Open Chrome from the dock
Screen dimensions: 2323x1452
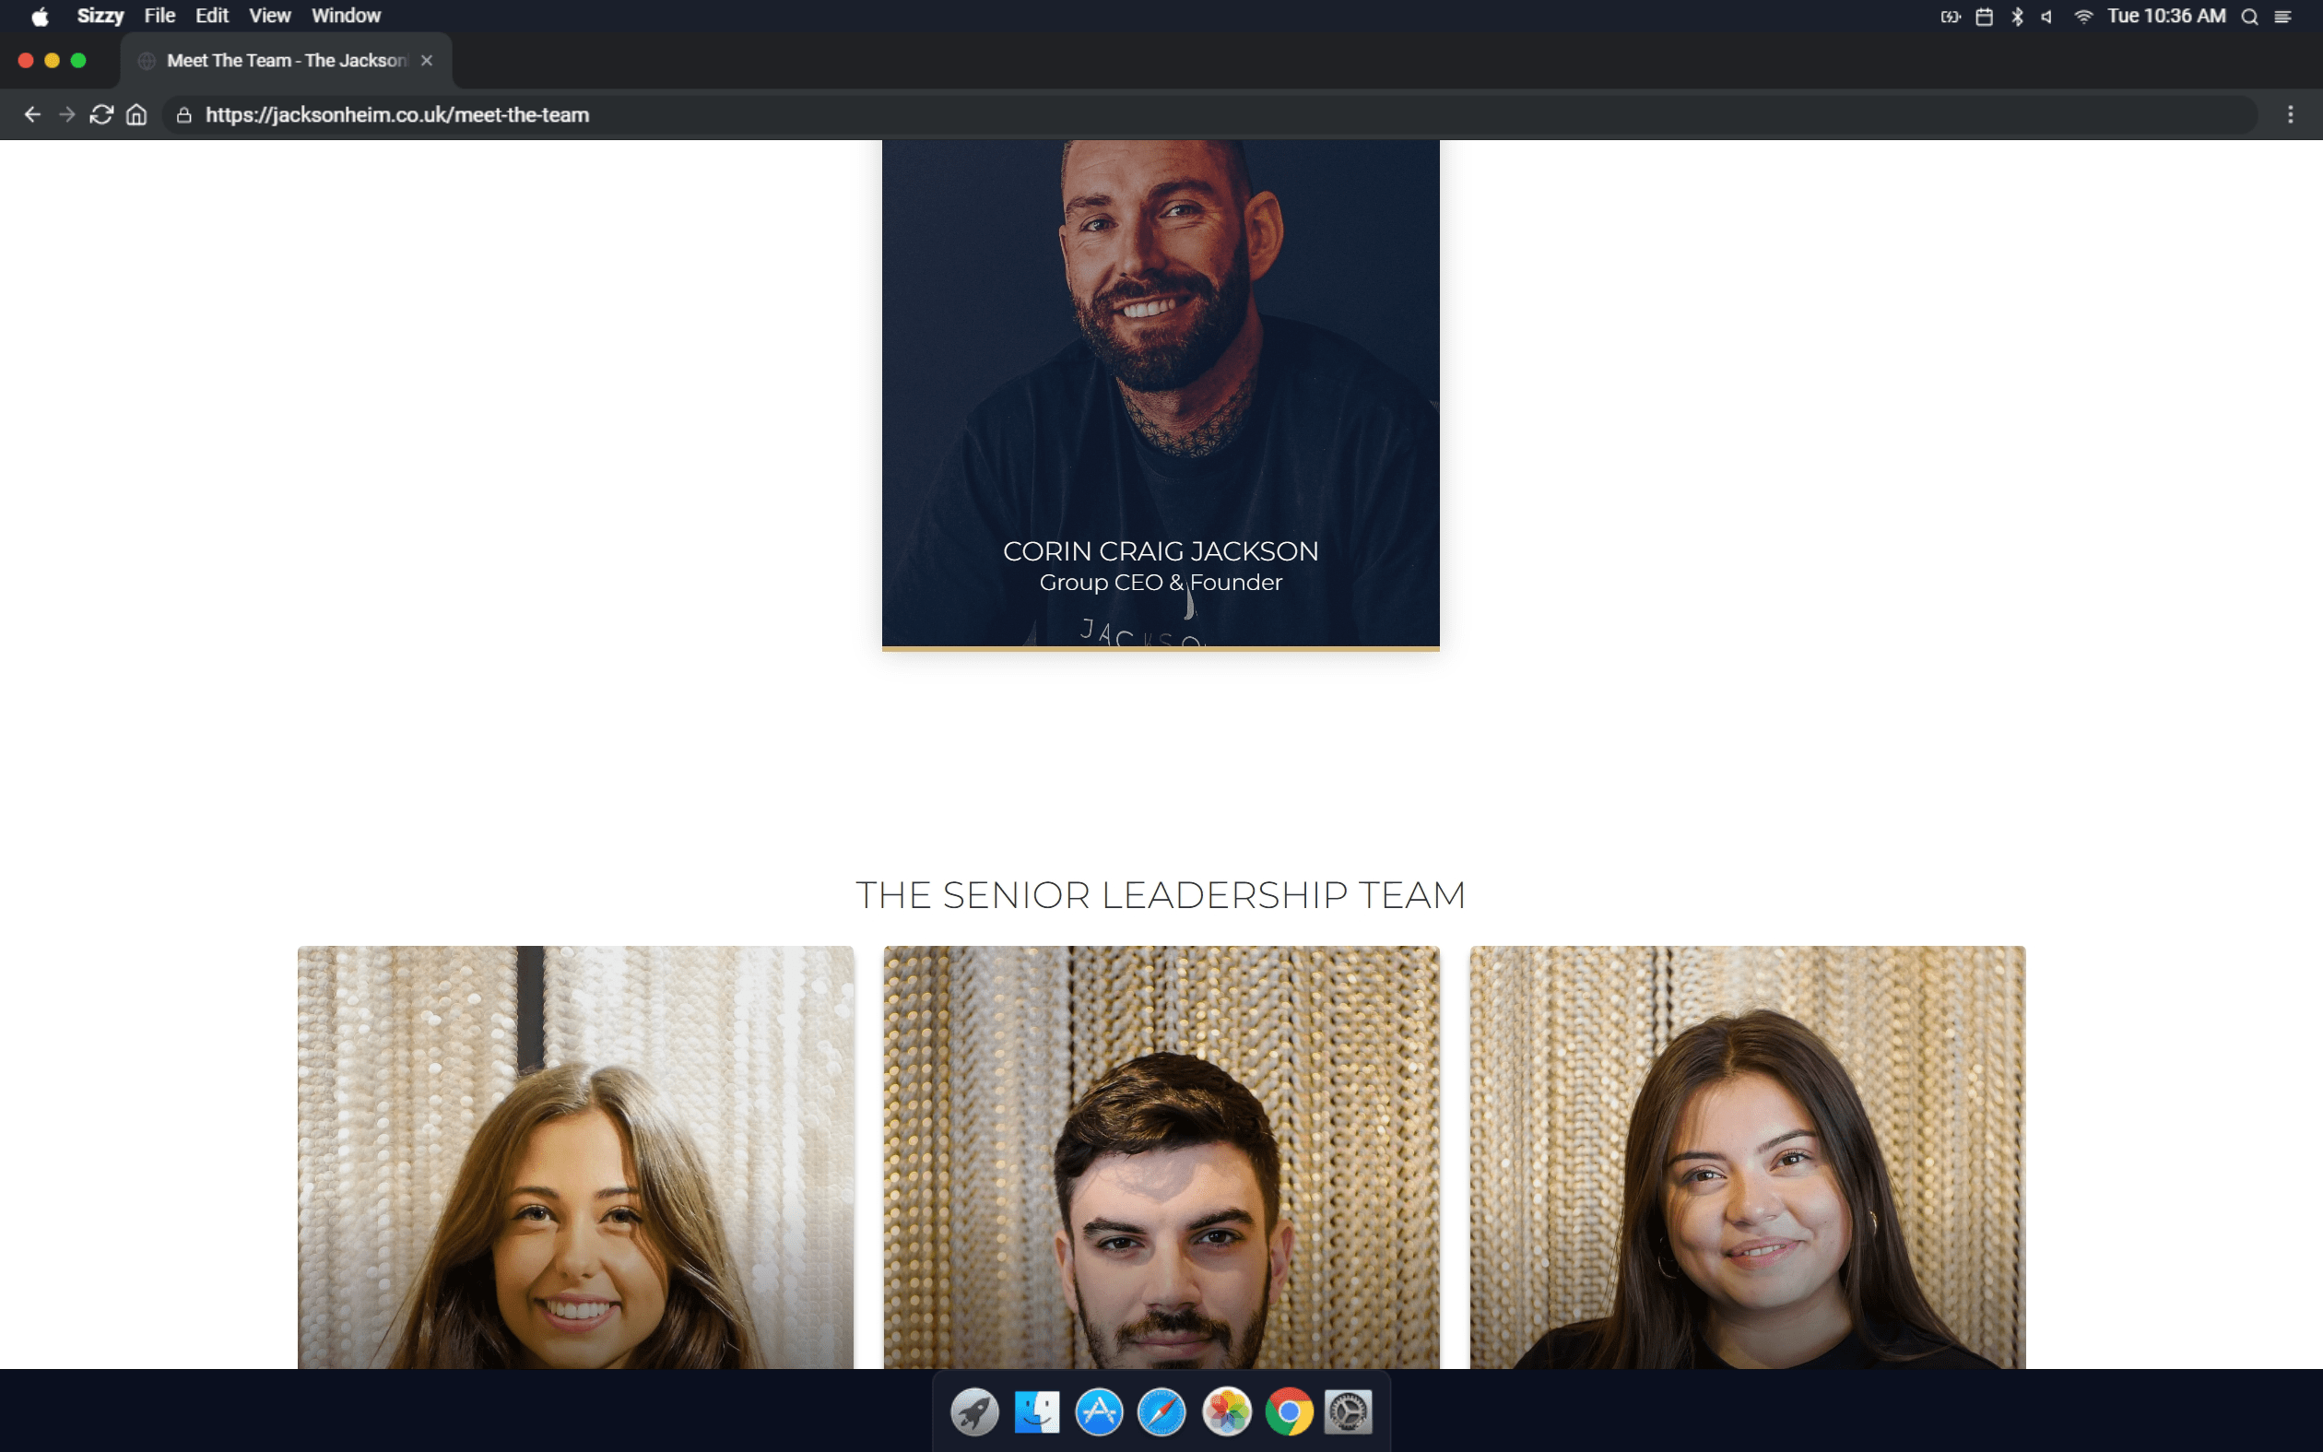pyautogui.click(x=1288, y=1412)
